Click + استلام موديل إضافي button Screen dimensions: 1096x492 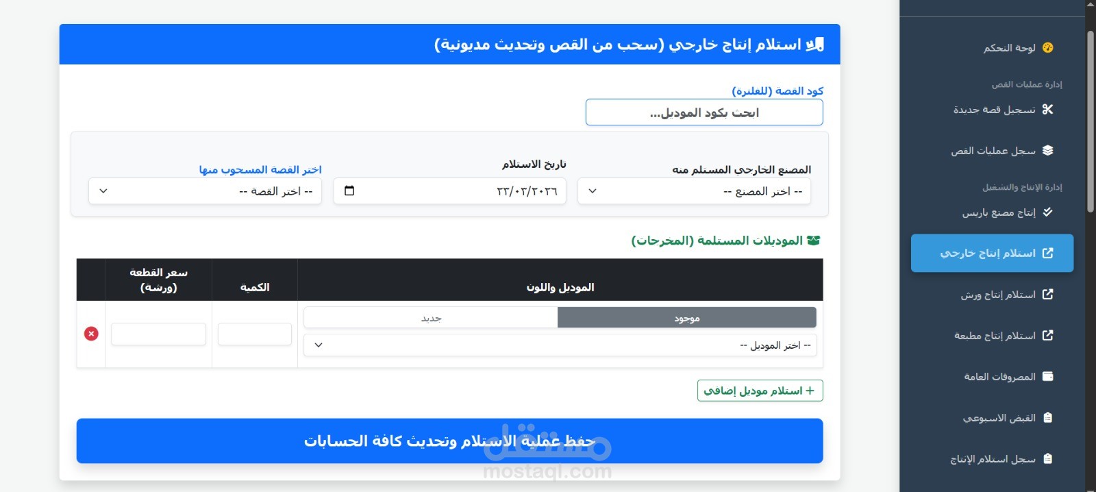pyautogui.click(x=760, y=391)
